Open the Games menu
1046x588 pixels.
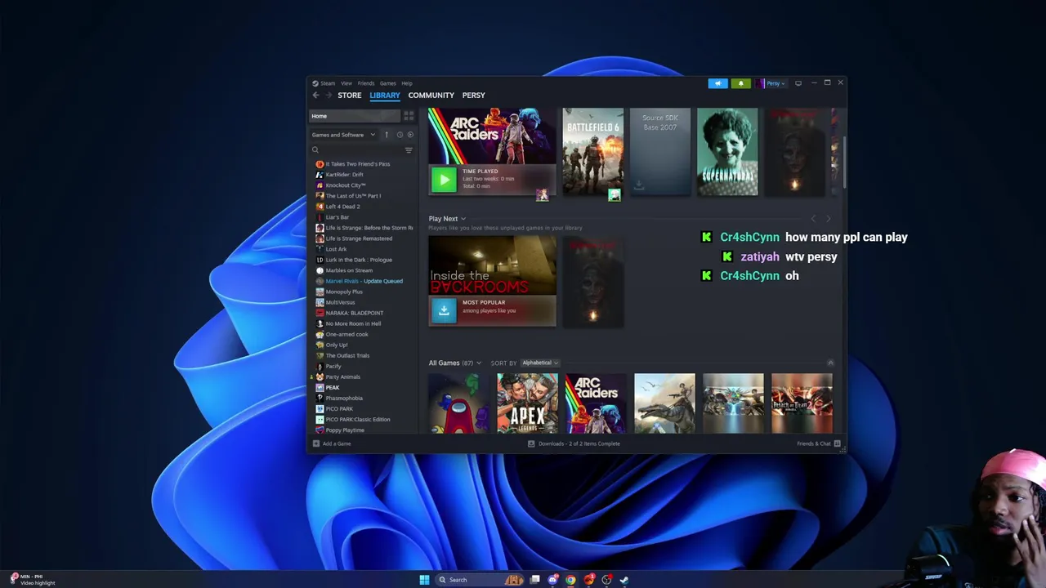(x=387, y=83)
